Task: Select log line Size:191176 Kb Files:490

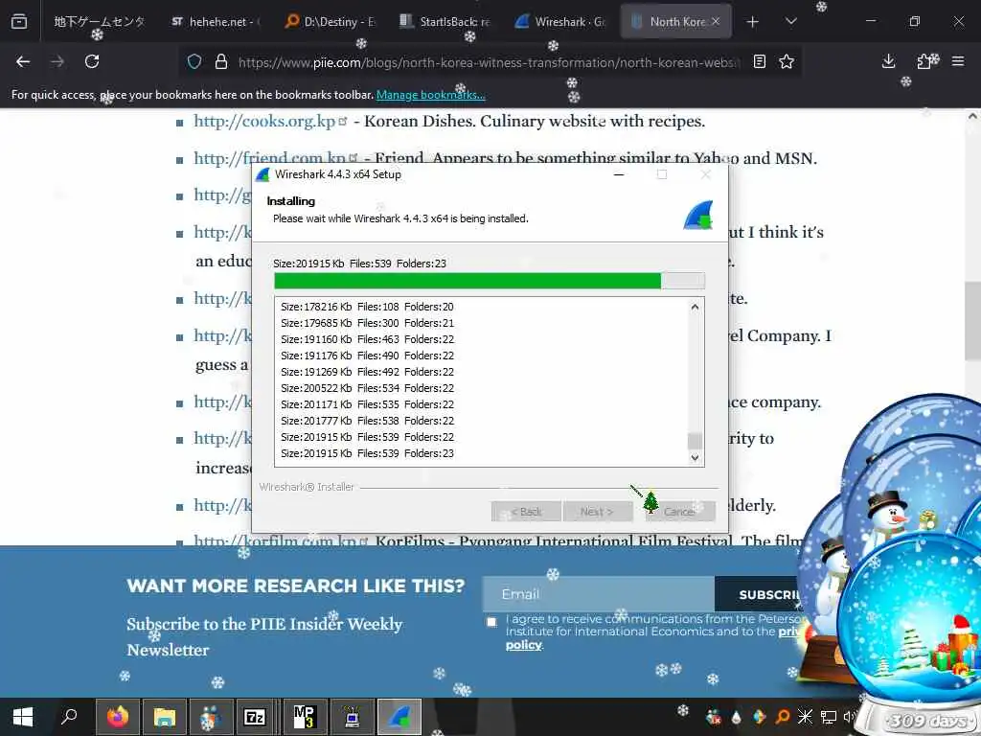Action: click(367, 356)
